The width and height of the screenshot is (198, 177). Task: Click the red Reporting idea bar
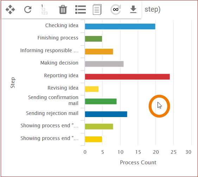pyautogui.click(x=127, y=77)
